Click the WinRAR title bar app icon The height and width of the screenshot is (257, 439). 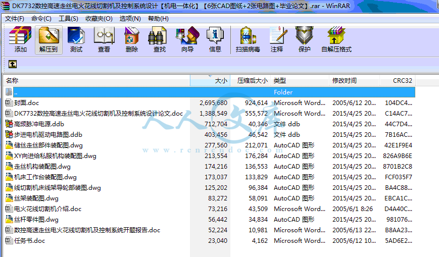(6, 6)
